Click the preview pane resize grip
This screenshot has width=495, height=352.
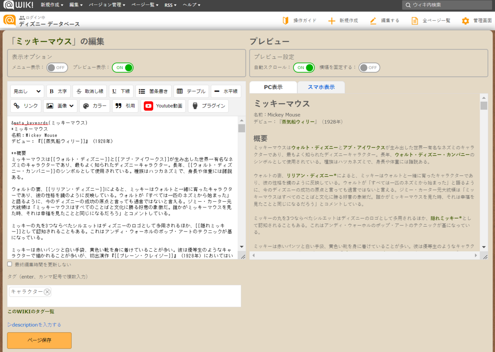tap(485, 257)
